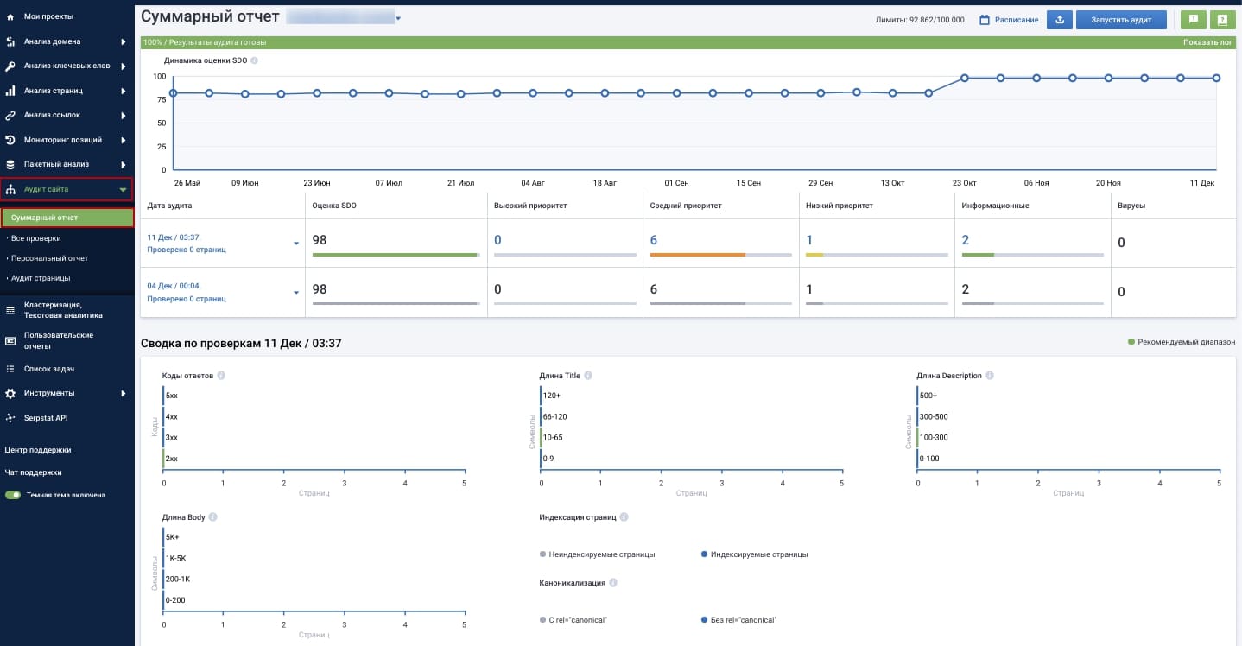Image resolution: width=1242 pixels, height=646 pixels.
Task: Click the Показать лог link
Action: click(1207, 42)
